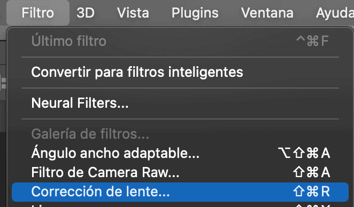This screenshot has width=354, height=207.
Task: Open the Ventana menu
Action: coord(267,13)
